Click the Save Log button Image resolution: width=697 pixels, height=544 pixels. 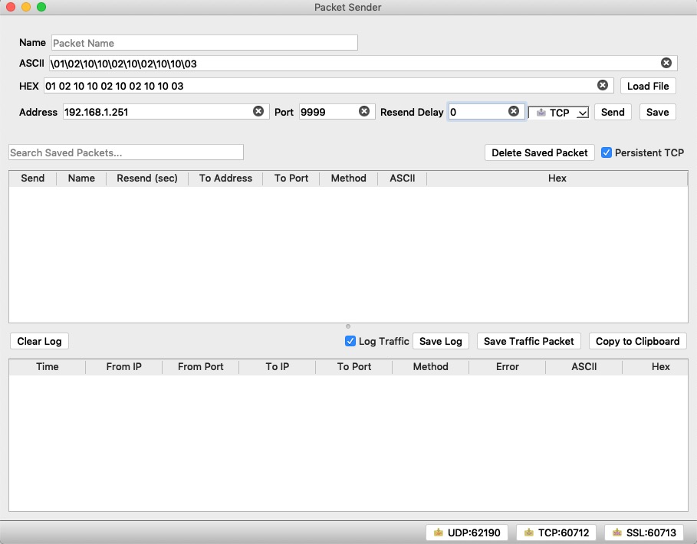(441, 341)
